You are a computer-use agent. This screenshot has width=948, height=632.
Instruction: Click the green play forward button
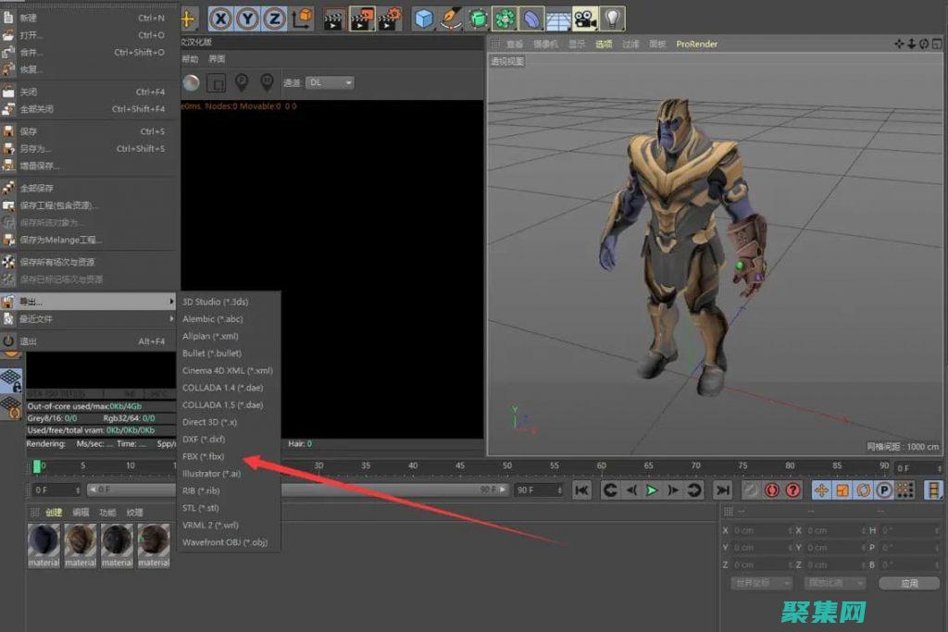652,490
